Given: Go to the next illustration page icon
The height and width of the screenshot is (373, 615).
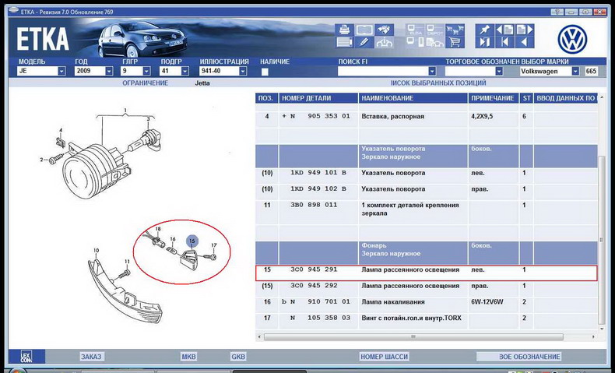Looking at the screenshot, I should click(525, 30).
